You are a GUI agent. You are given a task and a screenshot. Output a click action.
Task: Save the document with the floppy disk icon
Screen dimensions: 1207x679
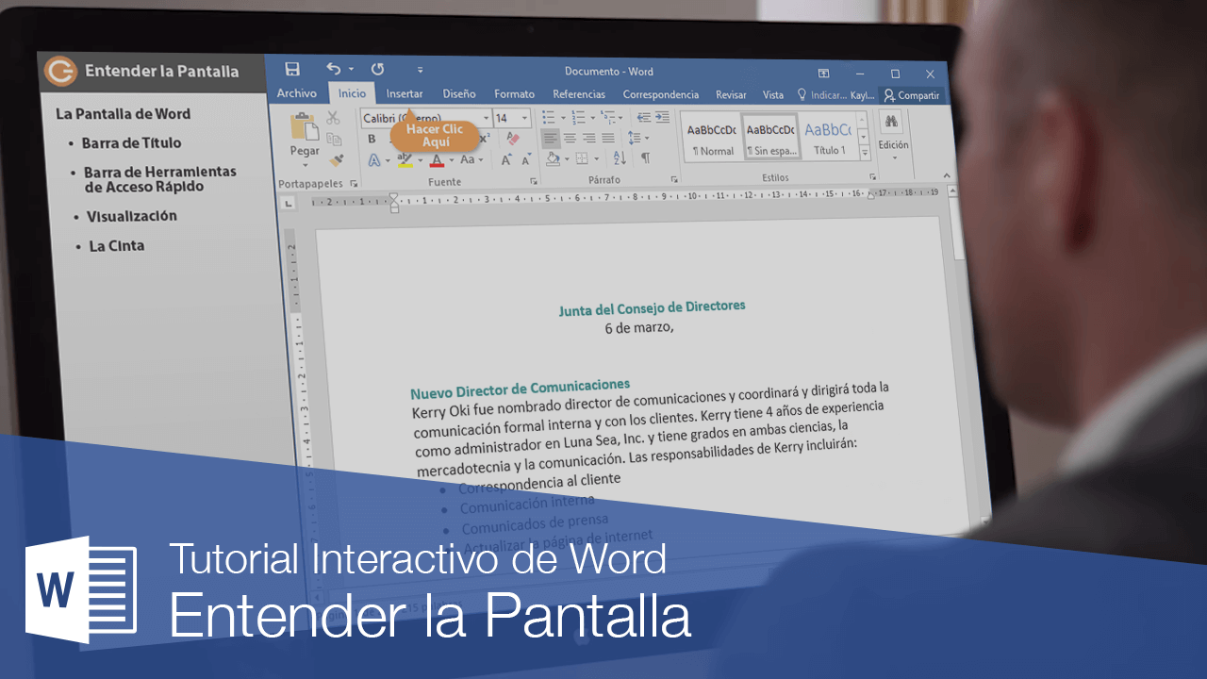(x=292, y=69)
